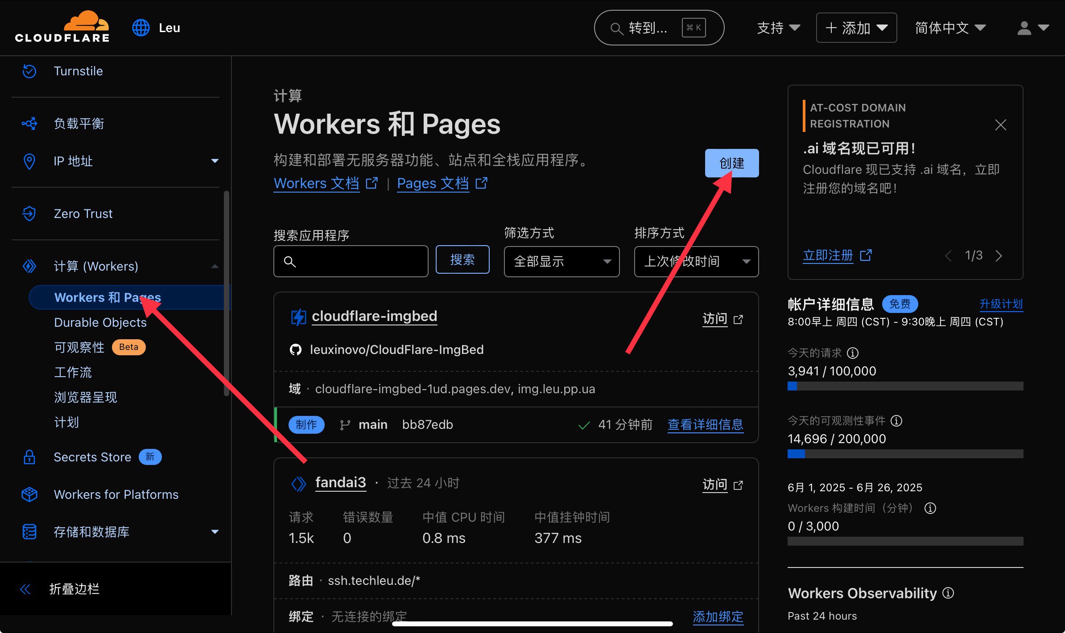Click the user profile avatar icon
This screenshot has height=633, width=1065.
point(1024,28)
